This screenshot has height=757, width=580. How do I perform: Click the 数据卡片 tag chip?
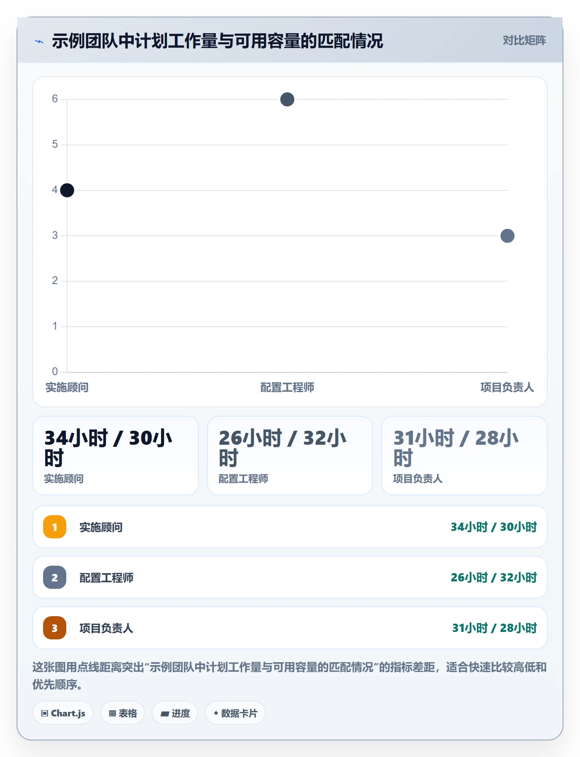(235, 713)
